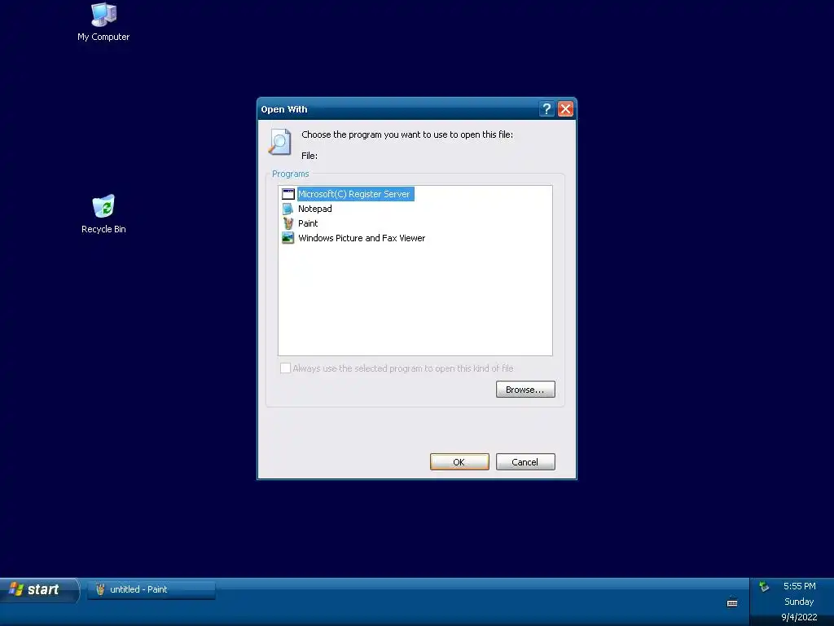The height and width of the screenshot is (626, 834).
Task: Select Paint in the Programs list
Action: click(x=308, y=223)
